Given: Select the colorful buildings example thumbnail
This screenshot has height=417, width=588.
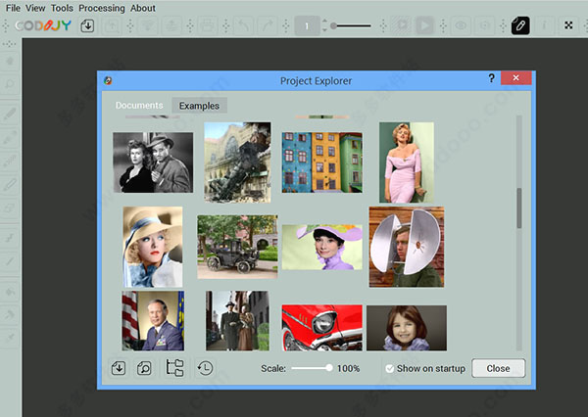Looking at the screenshot, I should point(322,162).
